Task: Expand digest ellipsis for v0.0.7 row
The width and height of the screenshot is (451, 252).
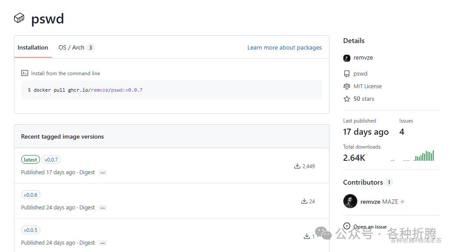Action: (x=103, y=172)
